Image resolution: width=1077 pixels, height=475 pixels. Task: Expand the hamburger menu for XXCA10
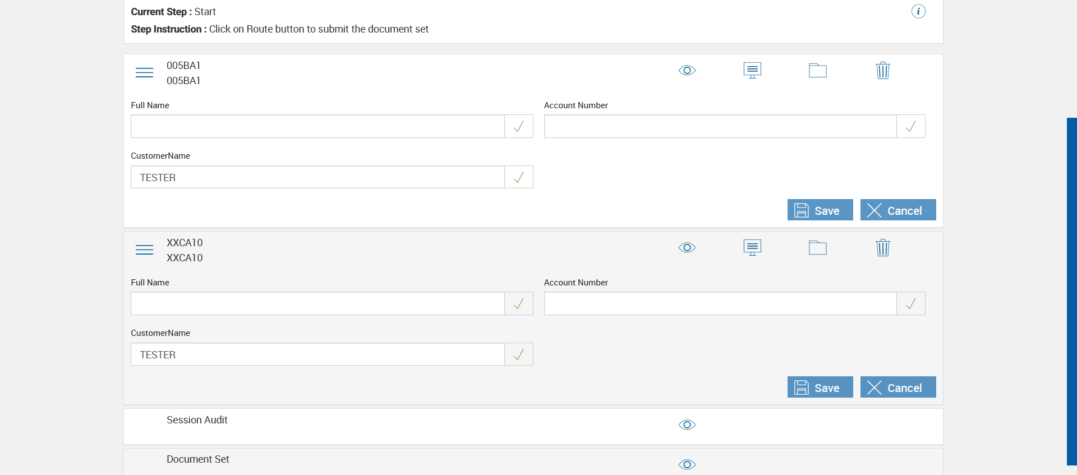tap(144, 250)
